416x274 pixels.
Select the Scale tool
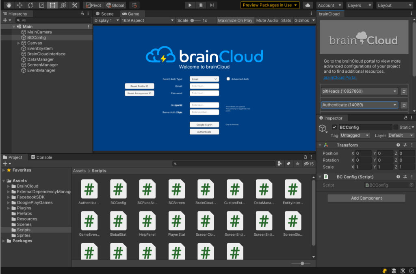click(41, 5)
